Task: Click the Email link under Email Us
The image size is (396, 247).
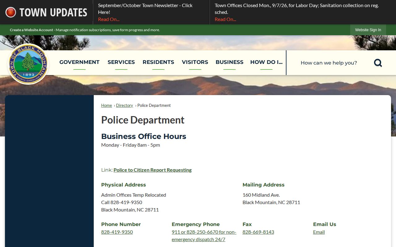Action: (319, 232)
